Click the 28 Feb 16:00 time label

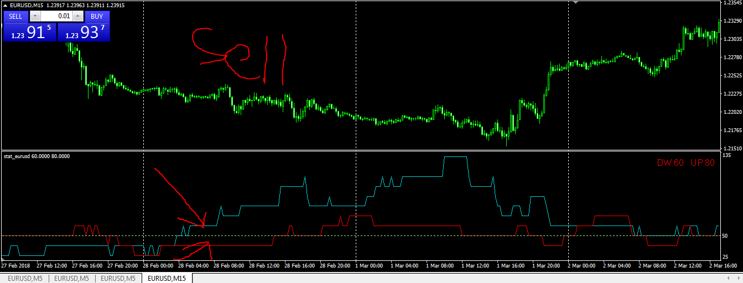pyautogui.click(x=301, y=266)
